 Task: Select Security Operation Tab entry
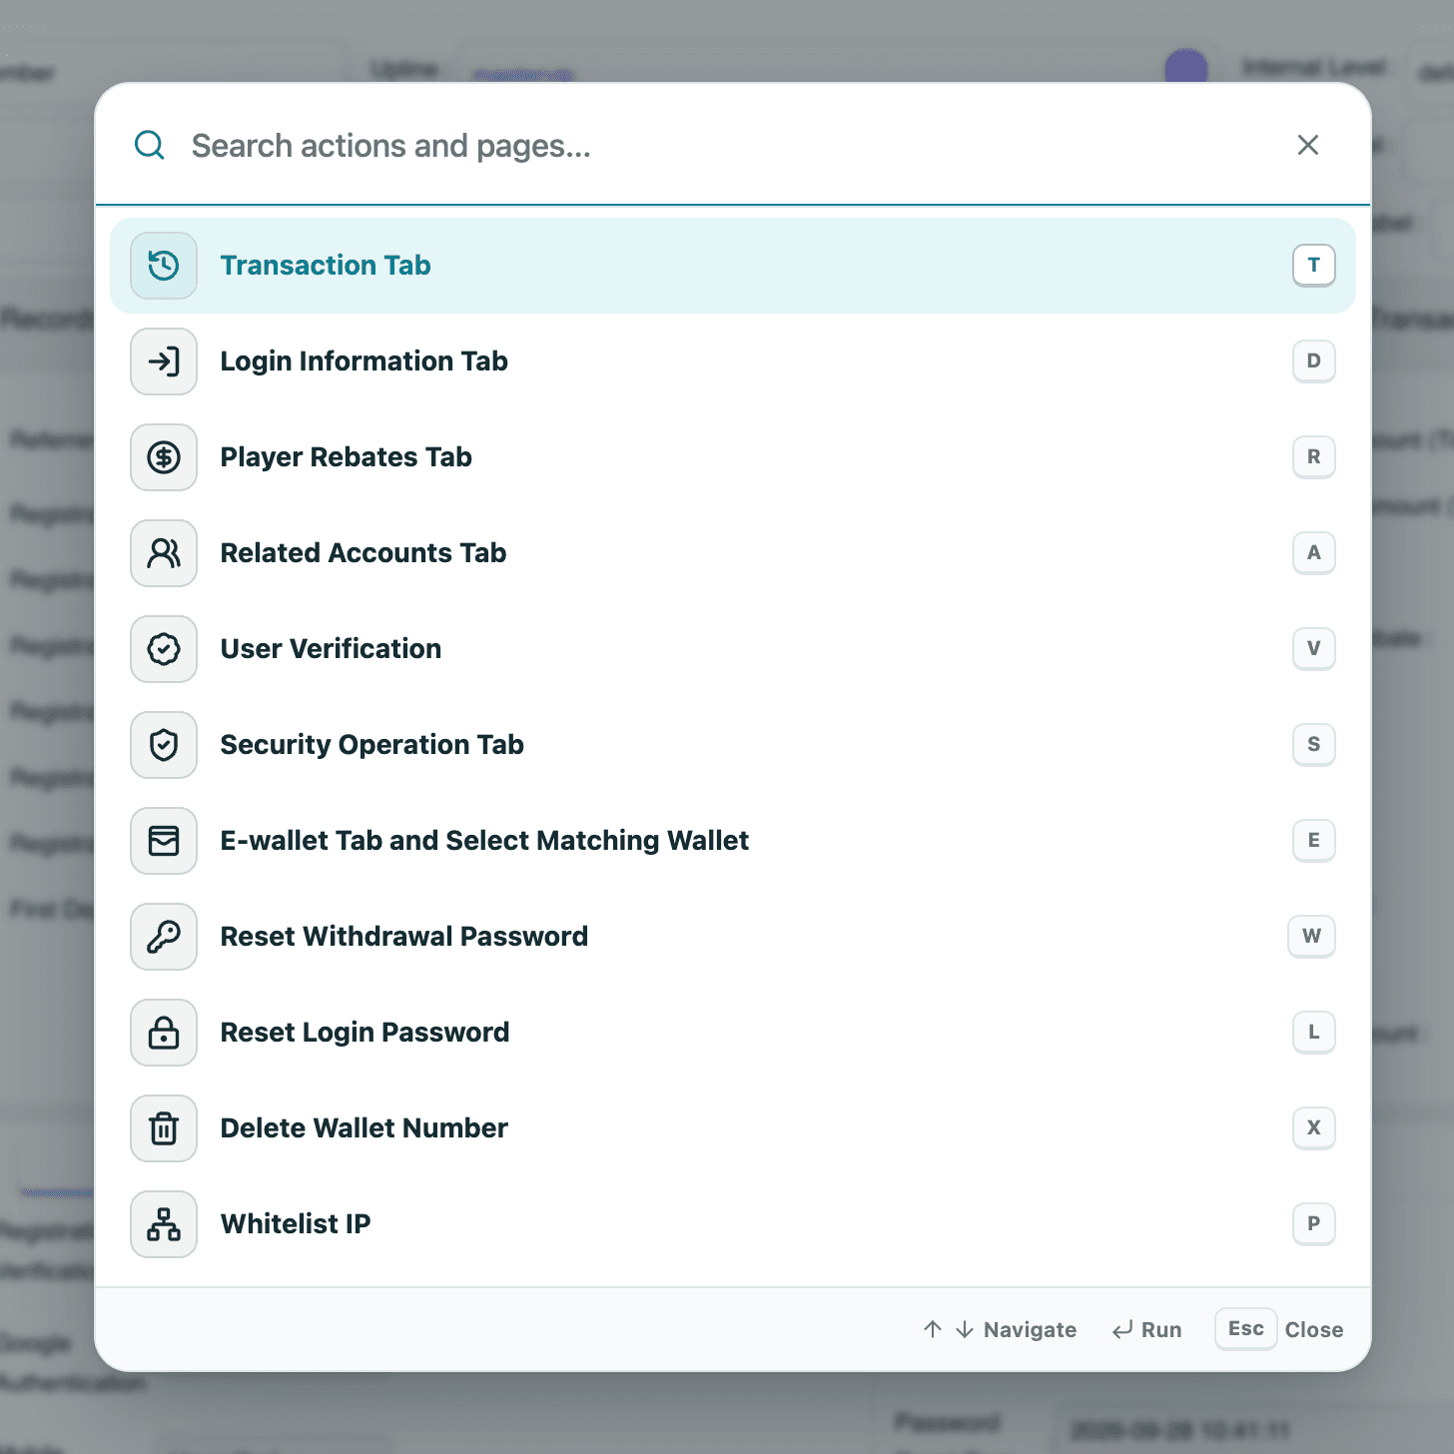click(x=733, y=745)
